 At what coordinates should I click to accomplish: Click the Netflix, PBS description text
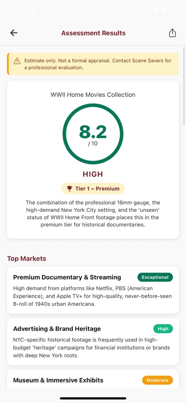tap(92, 296)
